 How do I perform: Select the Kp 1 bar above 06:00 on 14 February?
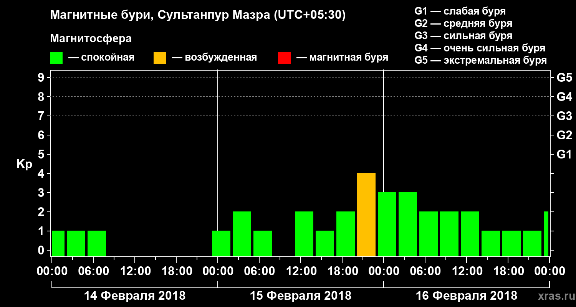point(97,244)
